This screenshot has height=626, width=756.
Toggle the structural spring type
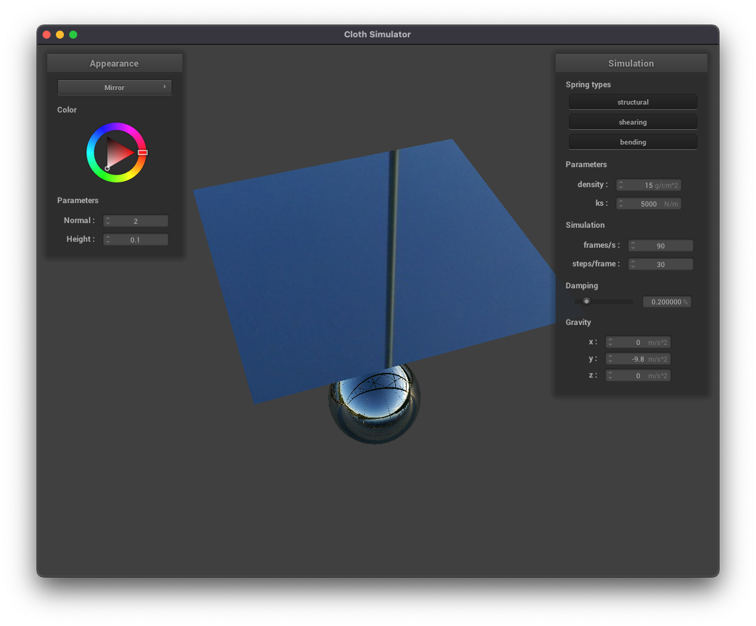[x=633, y=102]
